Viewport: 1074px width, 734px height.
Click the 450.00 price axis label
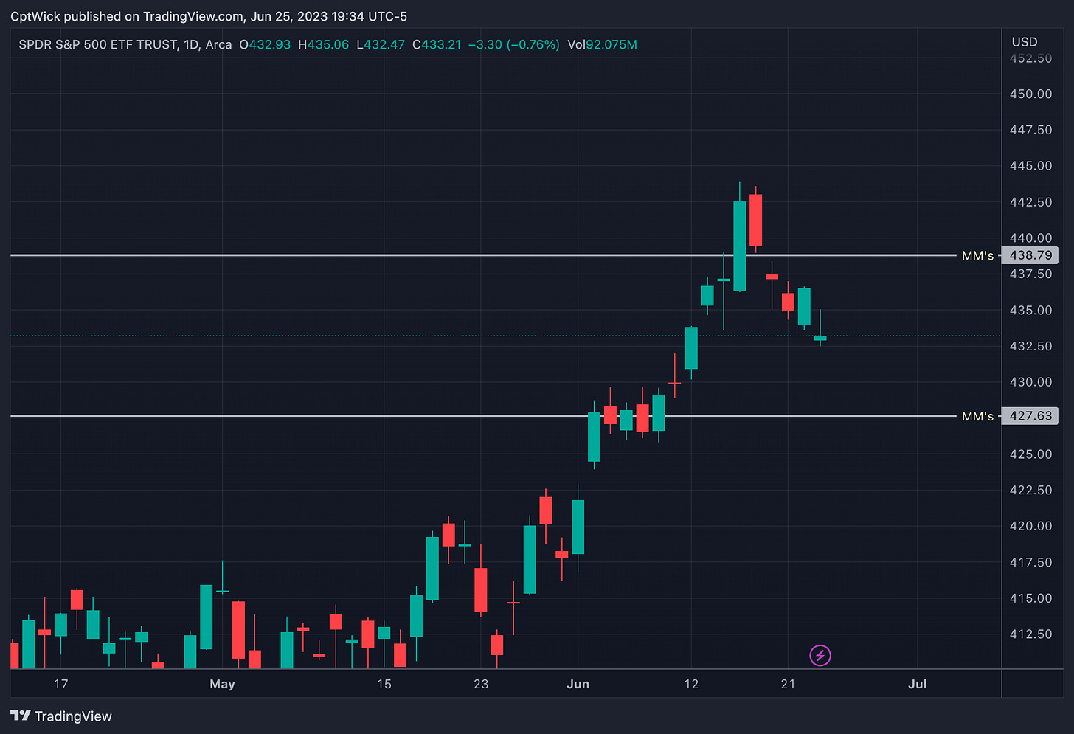pyautogui.click(x=1030, y=94)
